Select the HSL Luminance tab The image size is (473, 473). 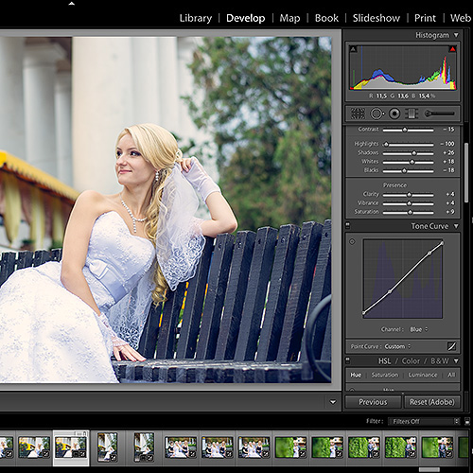pyautogui.click(x=423, y=375)
